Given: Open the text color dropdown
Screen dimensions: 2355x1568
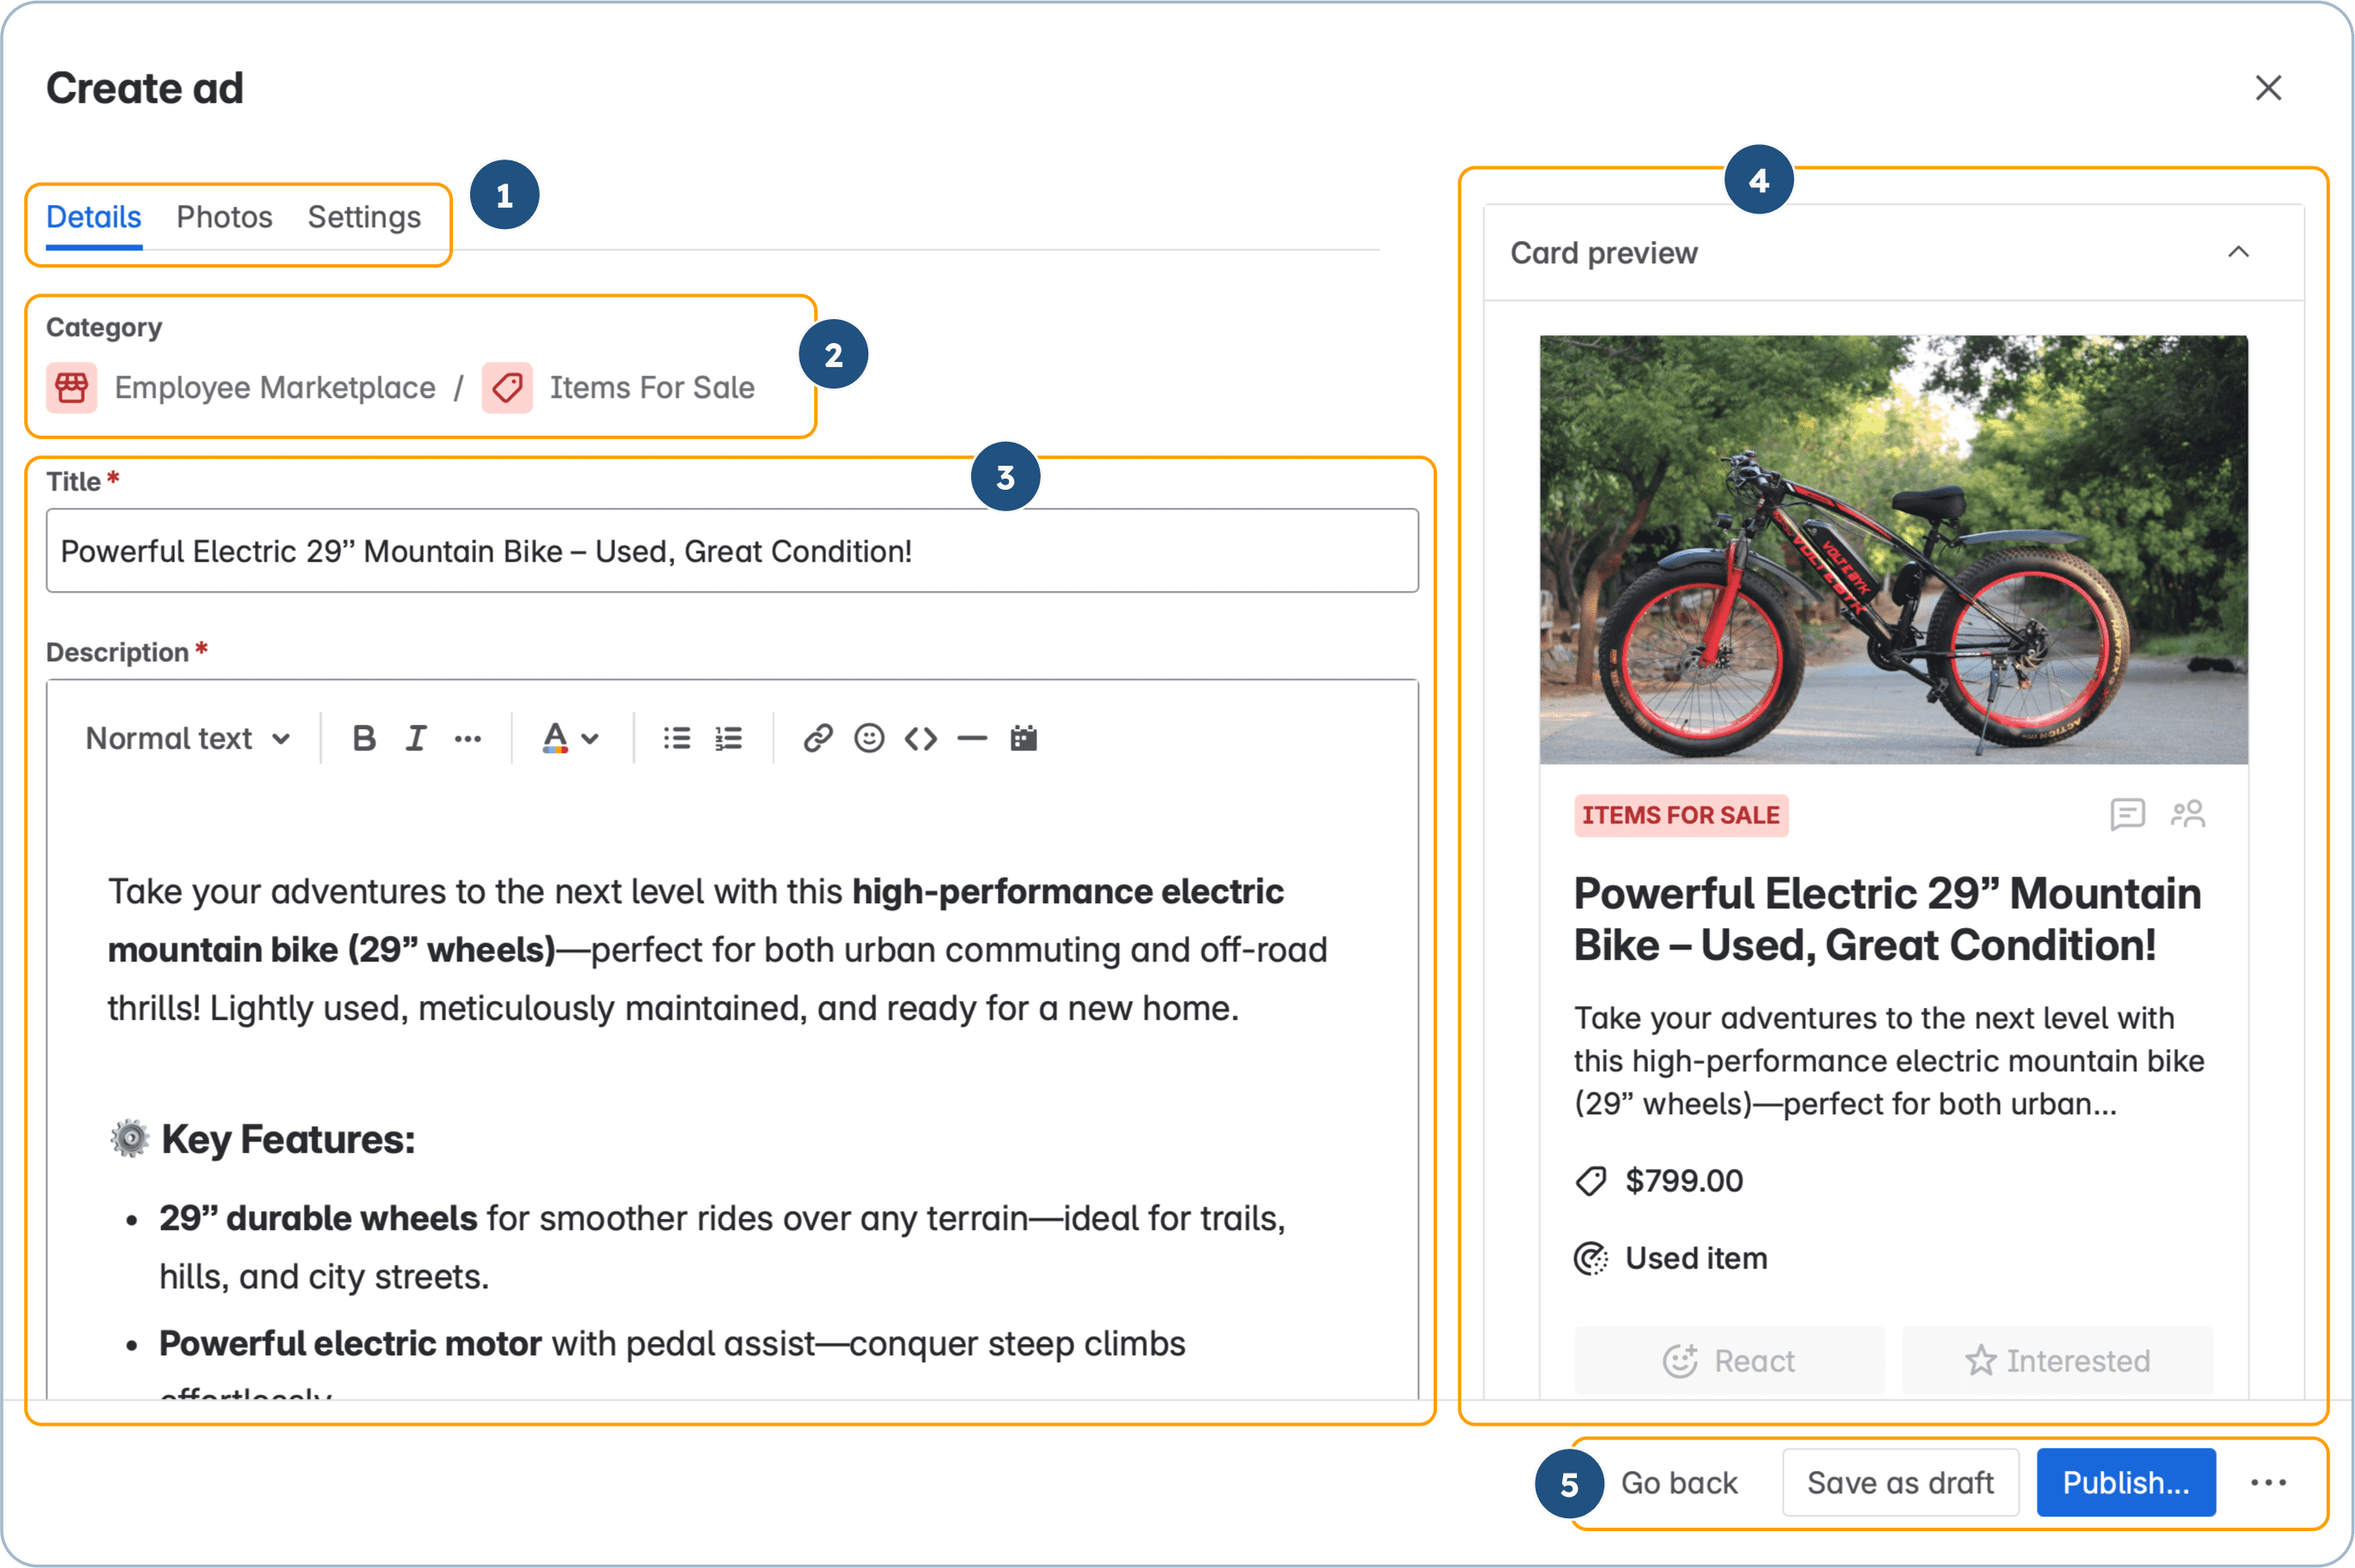Looking at the screenshot, I should tap(570, 738).
